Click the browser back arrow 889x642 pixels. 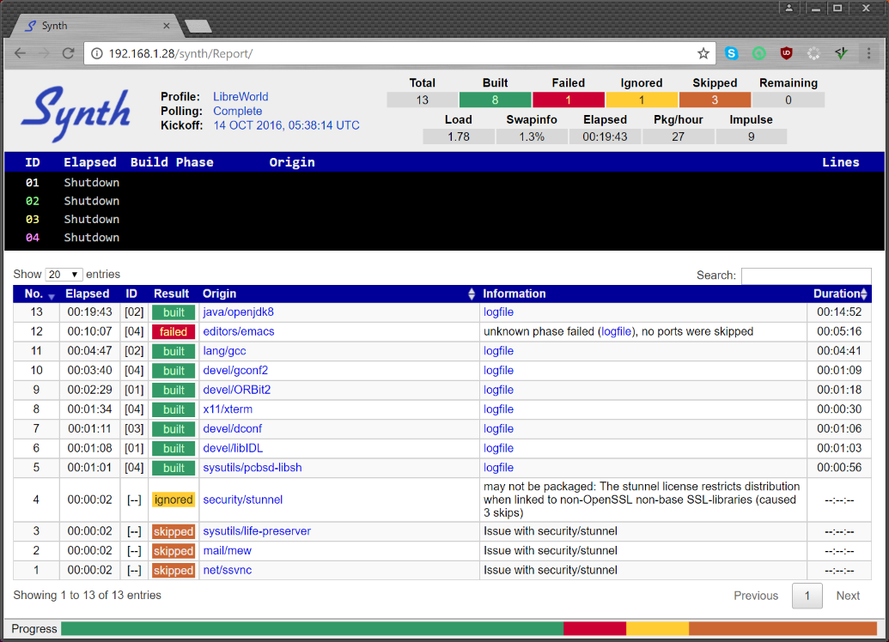(20, 53)
